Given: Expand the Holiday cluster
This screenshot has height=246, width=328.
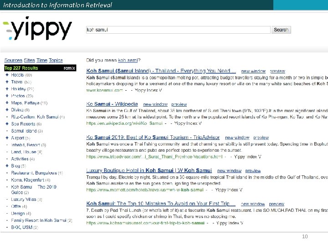Looking at the screenshot, I should click(x=7, y=89).
